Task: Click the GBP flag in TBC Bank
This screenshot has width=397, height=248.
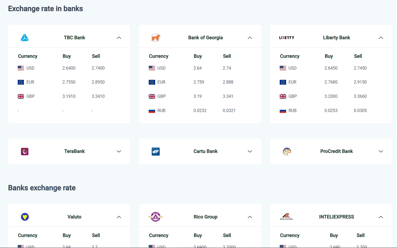Action: coord(21,96)
